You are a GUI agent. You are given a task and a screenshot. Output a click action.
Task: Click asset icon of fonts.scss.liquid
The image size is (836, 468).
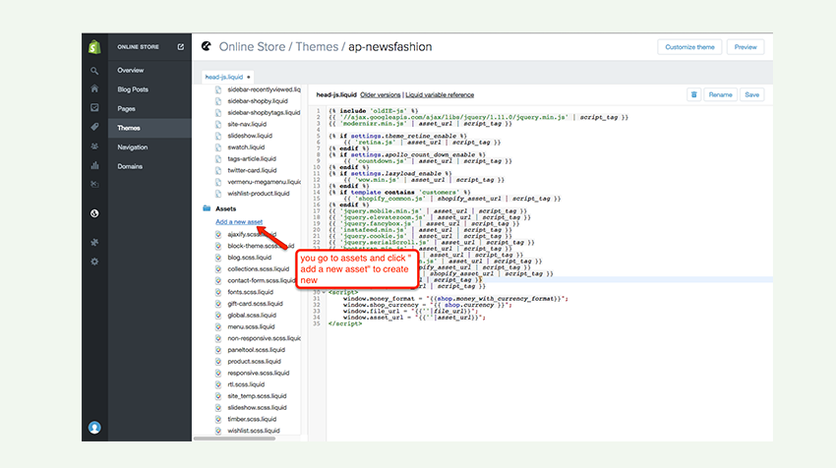[x=218, y=292]
